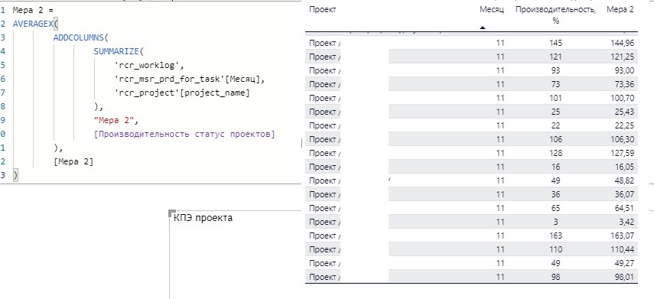The width and height of the screenshot is (654, 299).
Task: Select the Мера 2 value 73,36
Action: point(625,84)
